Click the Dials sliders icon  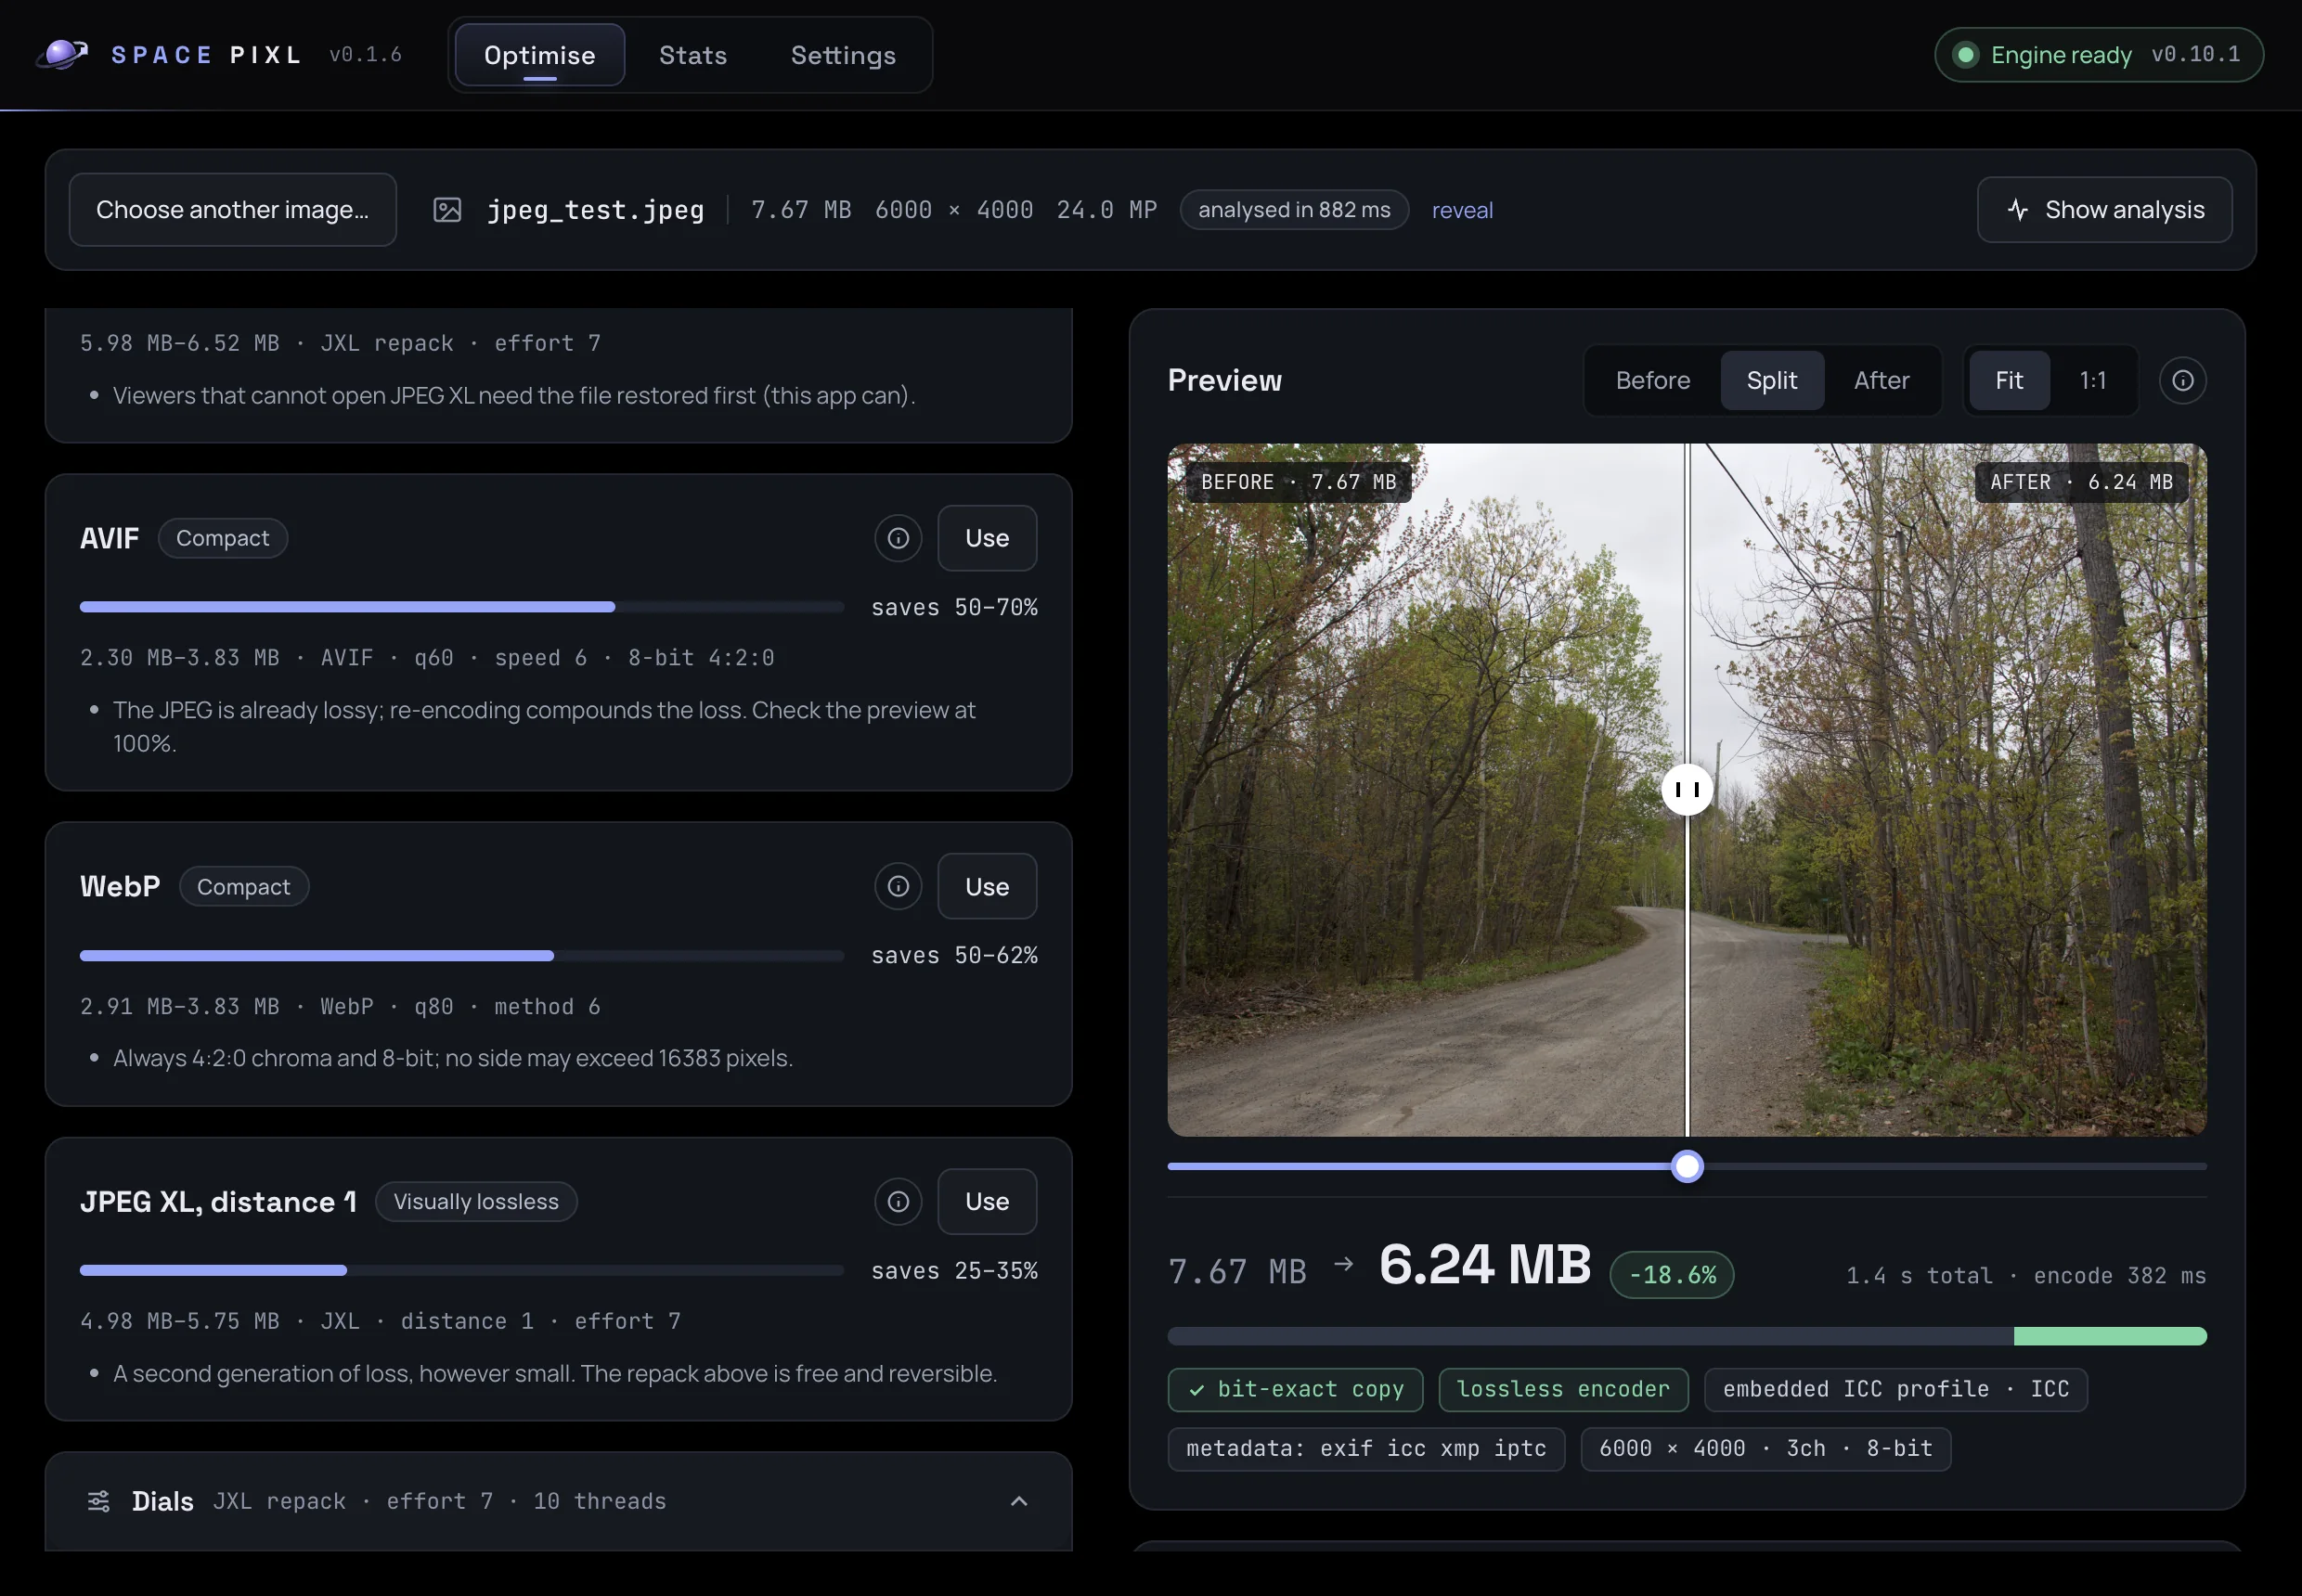click(x=99, y=1500)
